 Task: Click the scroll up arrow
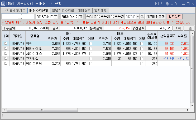coord(192,33)
